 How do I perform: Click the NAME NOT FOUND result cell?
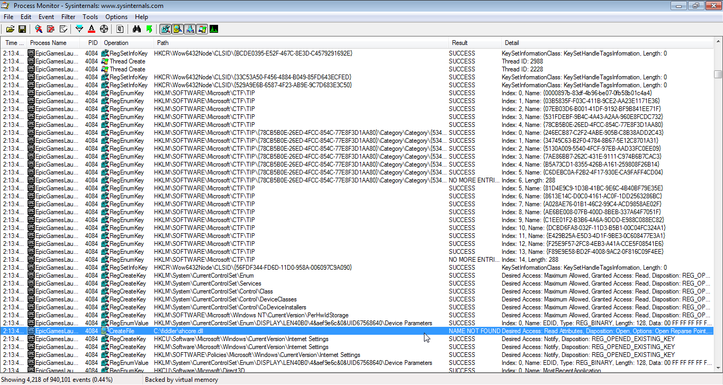point(475,331)
